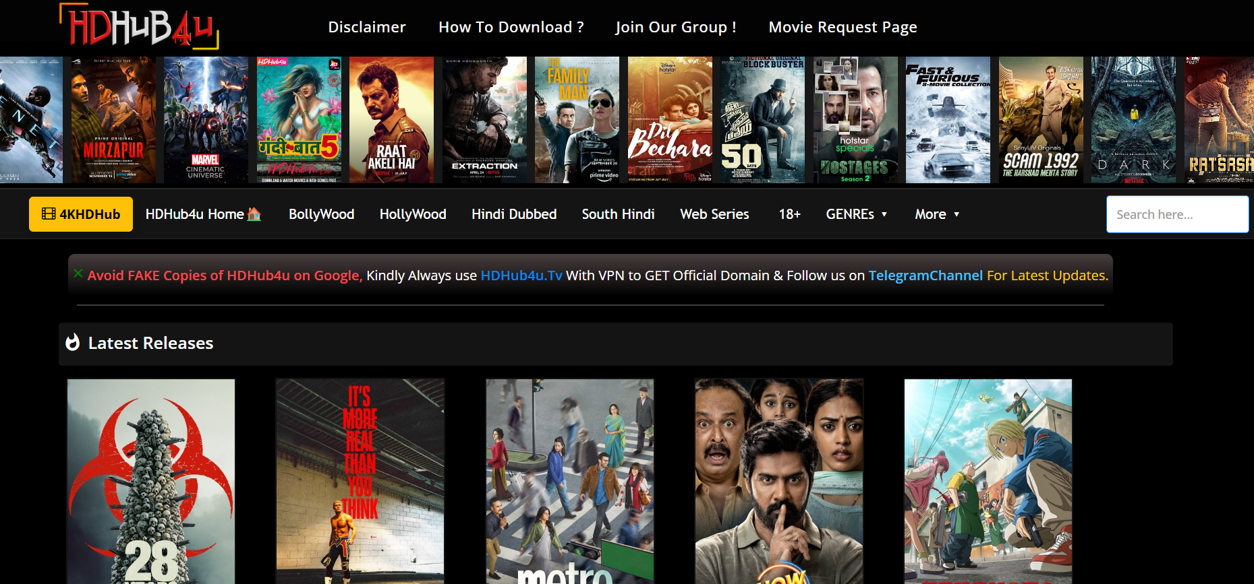Viewport: 1254px width, 584px height.
Task: Click the Latest Releases heading
Action: pos(150,343)
